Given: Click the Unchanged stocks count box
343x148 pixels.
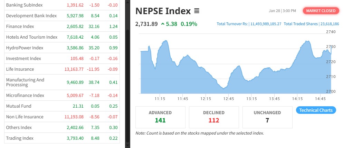Looking at the screenshot, I should click(x=267, y=117).
